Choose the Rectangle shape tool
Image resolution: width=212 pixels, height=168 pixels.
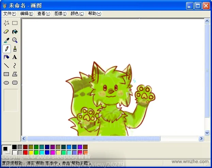(x=6, y=74)
